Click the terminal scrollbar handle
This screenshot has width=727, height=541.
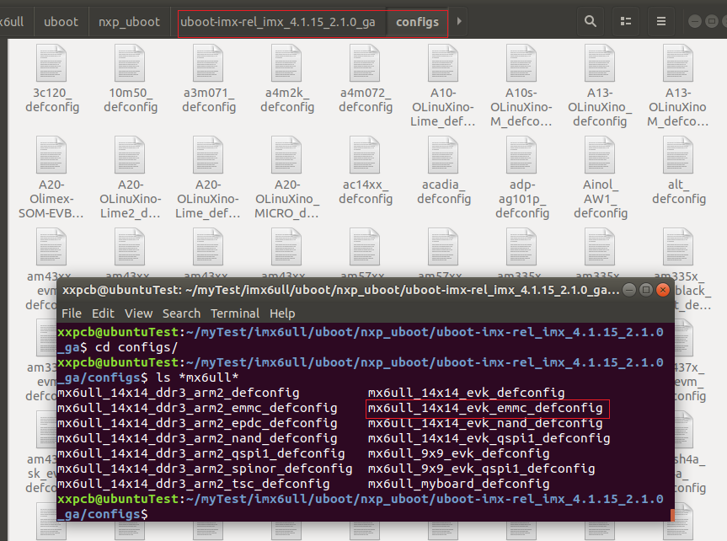[672, 515]
